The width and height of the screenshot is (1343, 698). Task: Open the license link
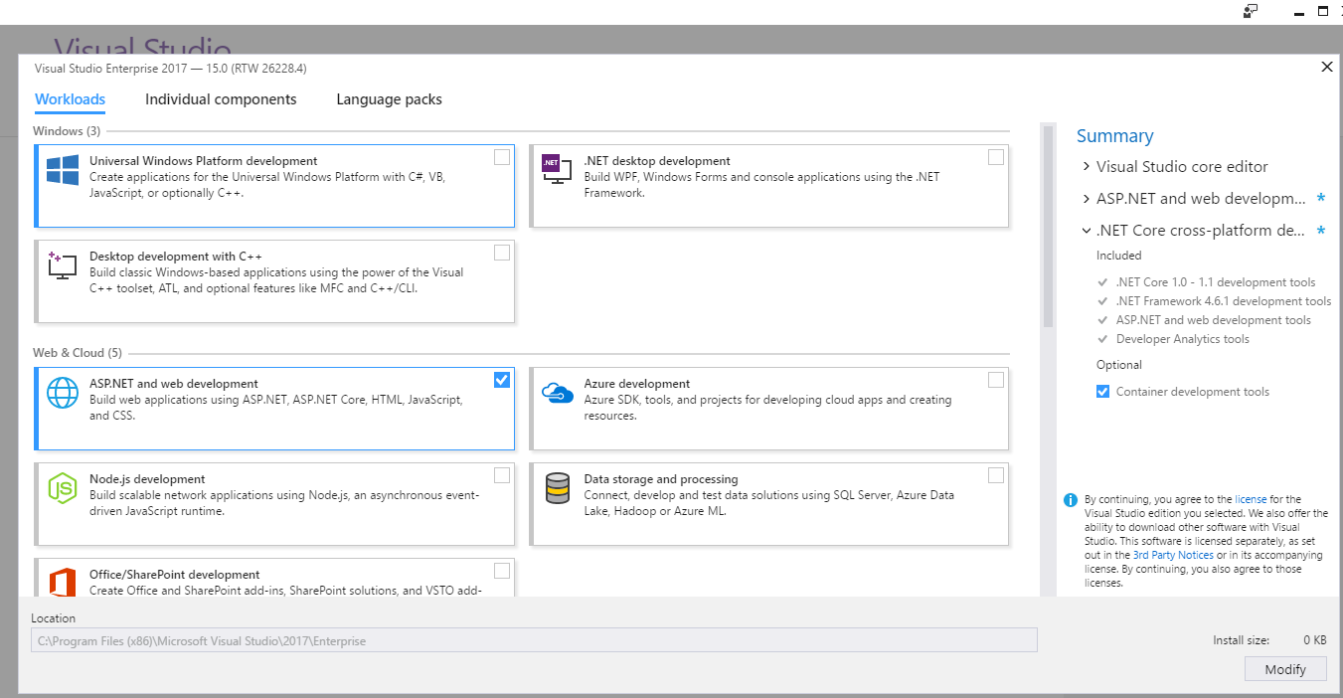coord(1251,499)
